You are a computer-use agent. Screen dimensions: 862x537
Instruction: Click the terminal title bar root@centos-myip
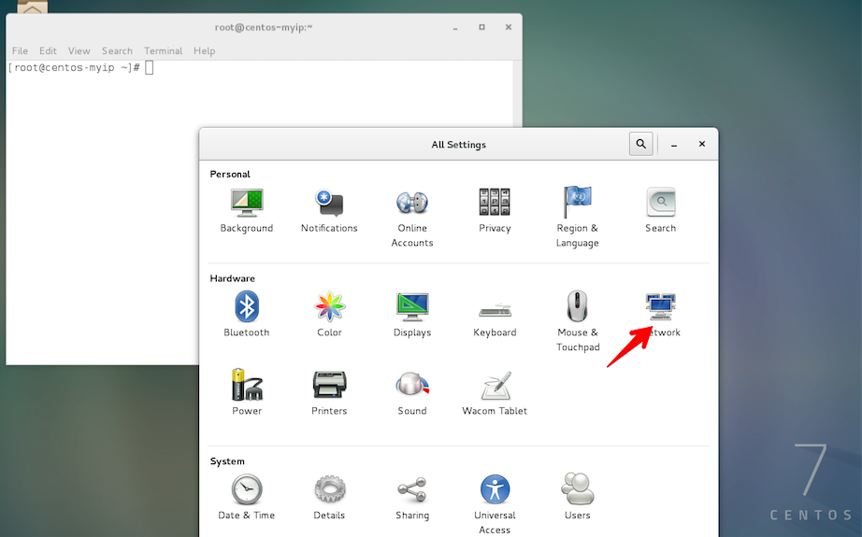tap(264, 27)
